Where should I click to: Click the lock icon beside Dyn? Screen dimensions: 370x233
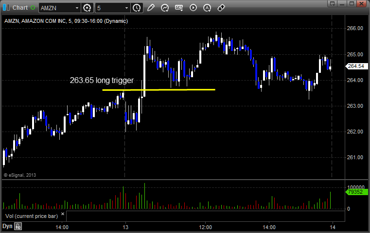tap(18, 226)
